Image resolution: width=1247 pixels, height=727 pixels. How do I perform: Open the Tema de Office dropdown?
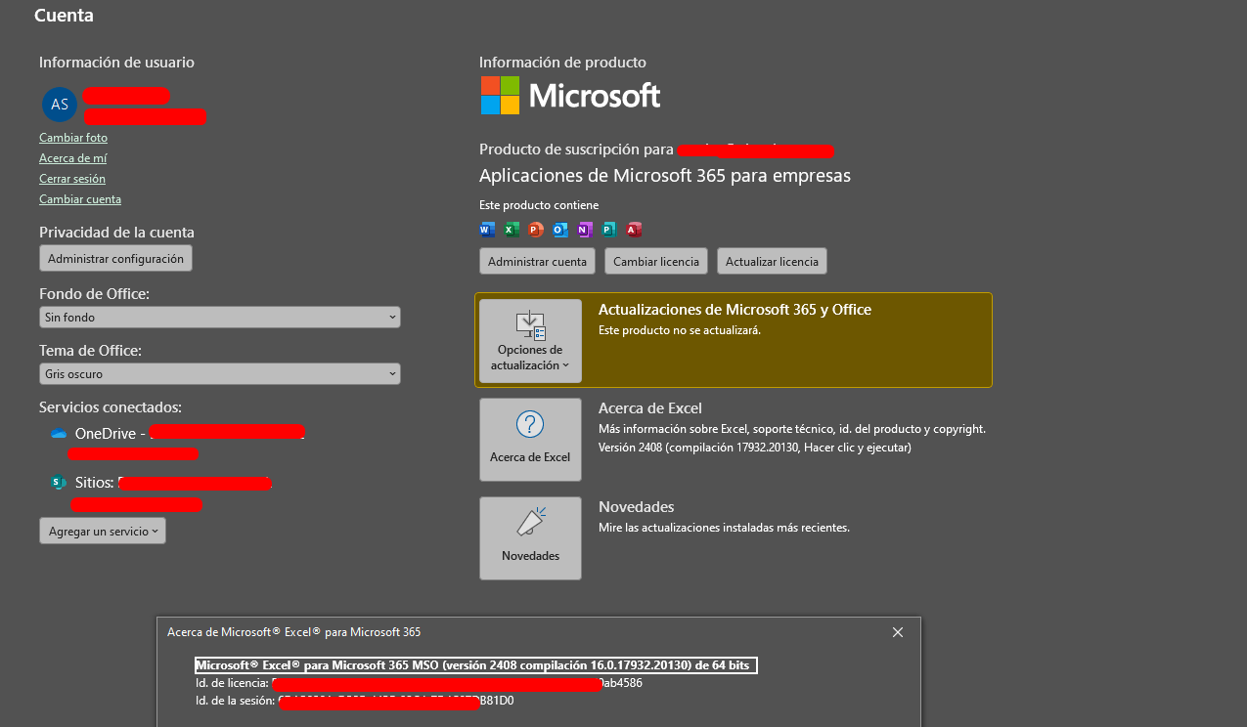point(220,374)
